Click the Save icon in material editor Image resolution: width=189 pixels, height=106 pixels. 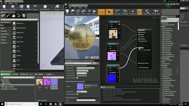[67, 12]
